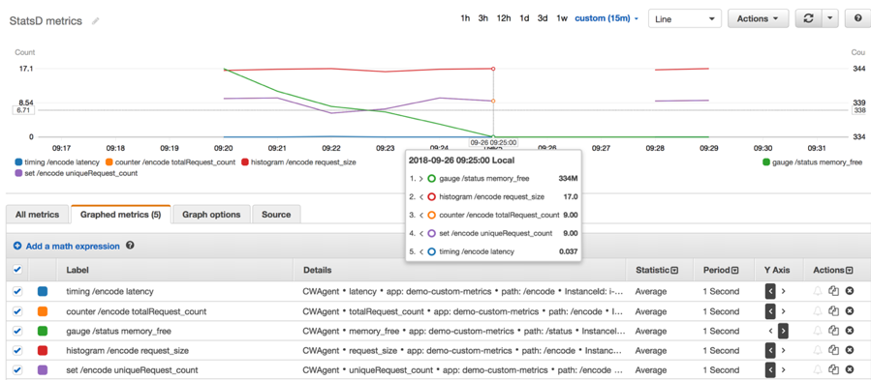Duplicate the histogram /encode request_size metric
This screenshot has width=871, height=380.
(x=833, y=351)
